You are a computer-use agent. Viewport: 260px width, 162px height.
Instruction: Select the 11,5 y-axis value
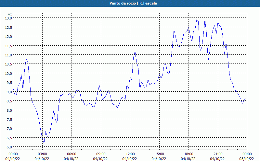click(9, 46)
